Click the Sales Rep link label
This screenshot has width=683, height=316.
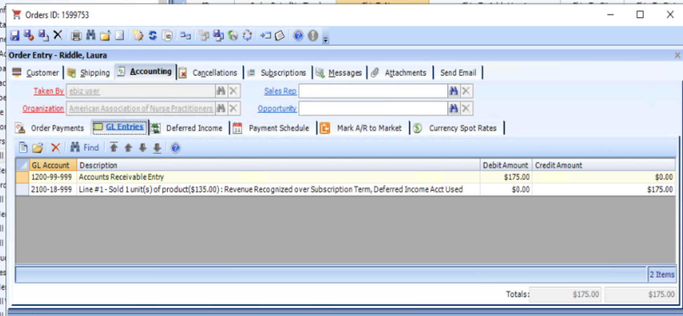click(280, 91)
